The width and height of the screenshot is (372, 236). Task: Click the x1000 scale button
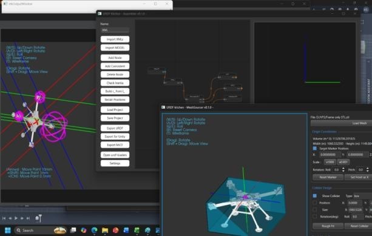coord(330,162)
